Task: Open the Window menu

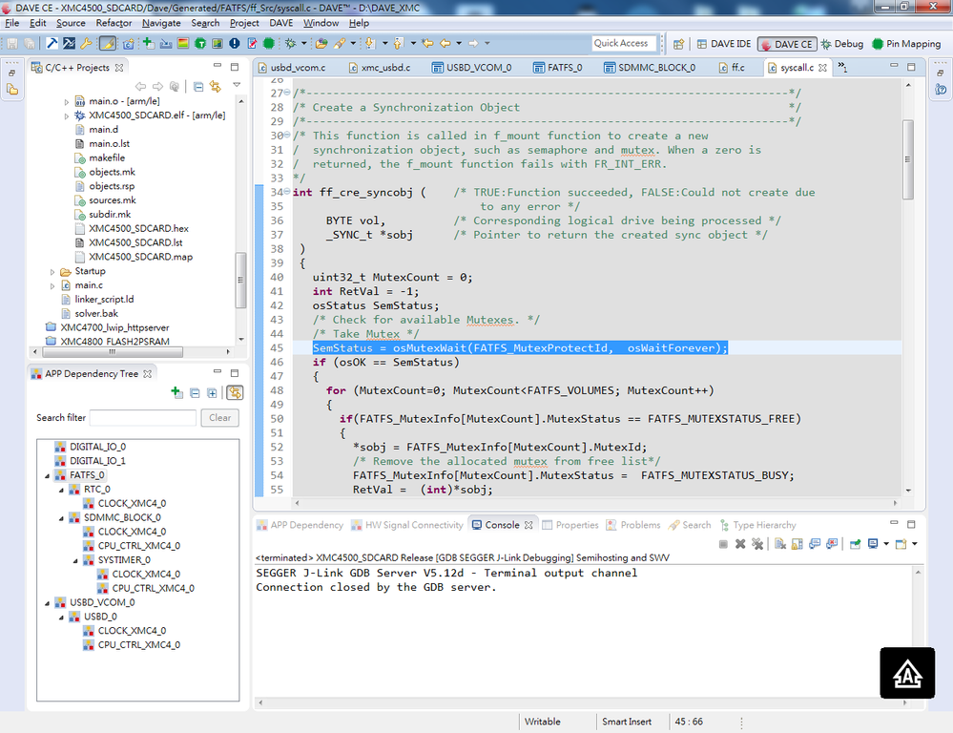Action: (321, 23)
